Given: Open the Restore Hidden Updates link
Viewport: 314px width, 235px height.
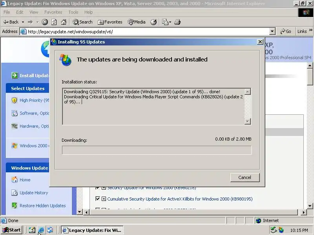Looking at the screenshot, I should click(x=43, y=205).
